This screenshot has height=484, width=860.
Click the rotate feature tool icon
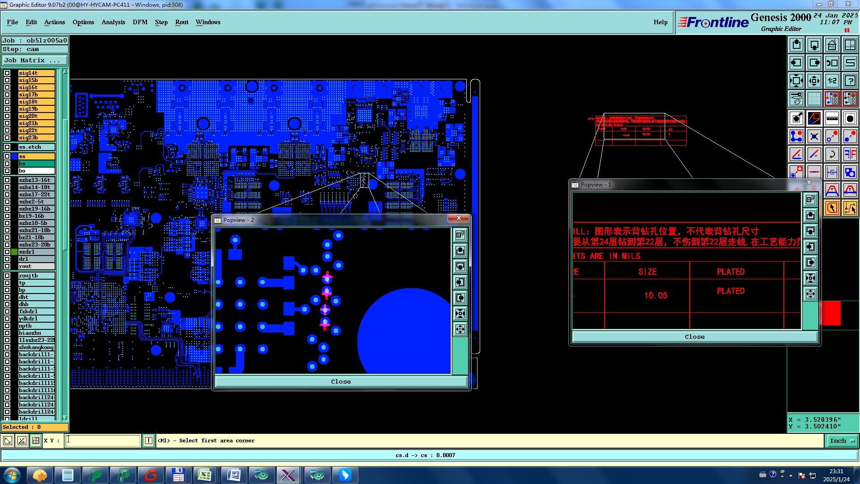pos(832,155)
